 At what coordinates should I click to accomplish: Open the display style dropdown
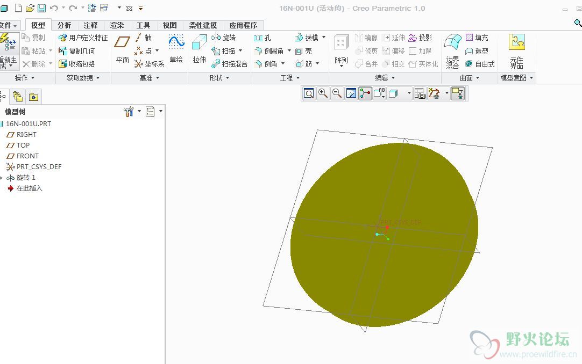click(409, 93)
